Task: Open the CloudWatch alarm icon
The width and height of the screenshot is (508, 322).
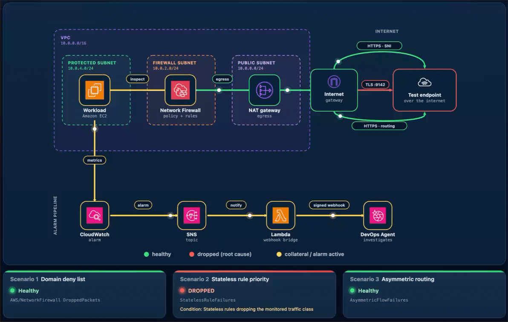Action: (x=95, y=216)
